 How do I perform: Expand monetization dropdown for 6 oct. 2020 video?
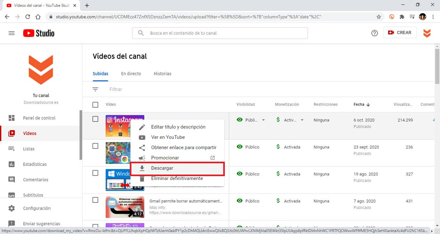point(302,120)
